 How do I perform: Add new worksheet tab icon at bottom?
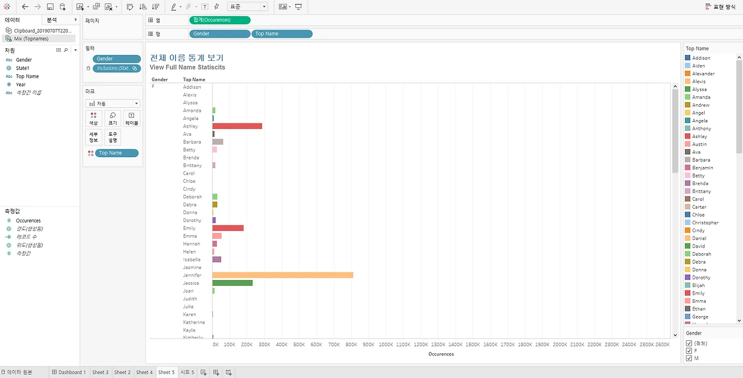(x=204, y=372)
